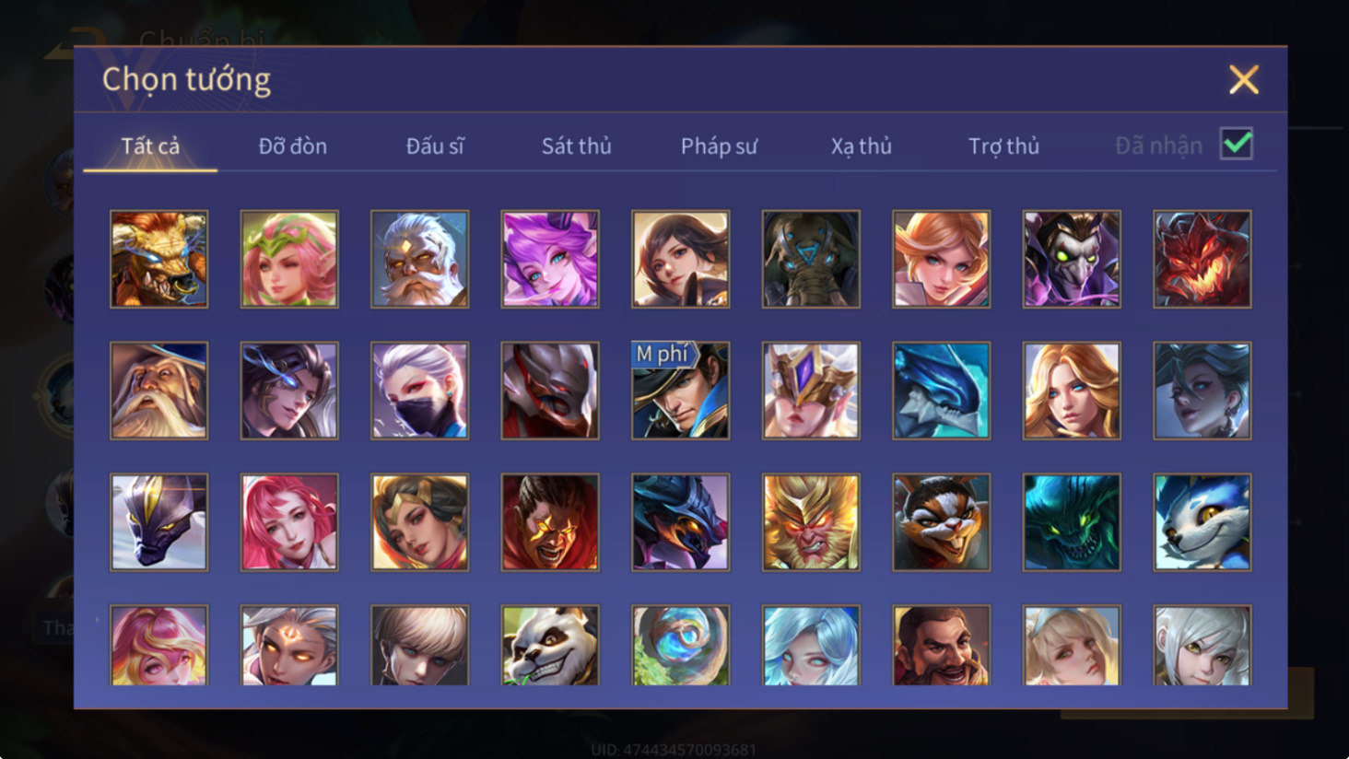Choose the plague-mask green-eyed hero portrait
Screen dimensions: 1349x759
click(1072, 259)
